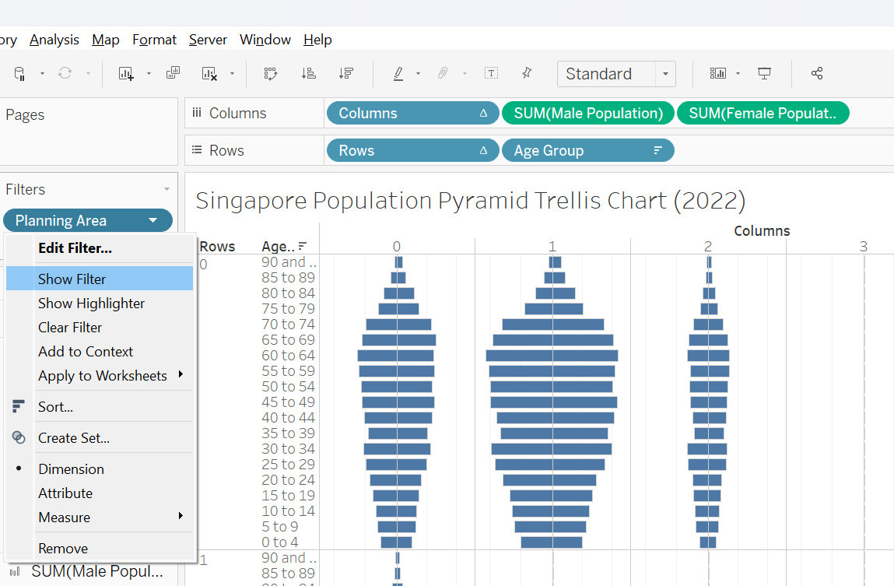Sort descending using toolbar icon

pyautogui.click(x=346, y=74)
